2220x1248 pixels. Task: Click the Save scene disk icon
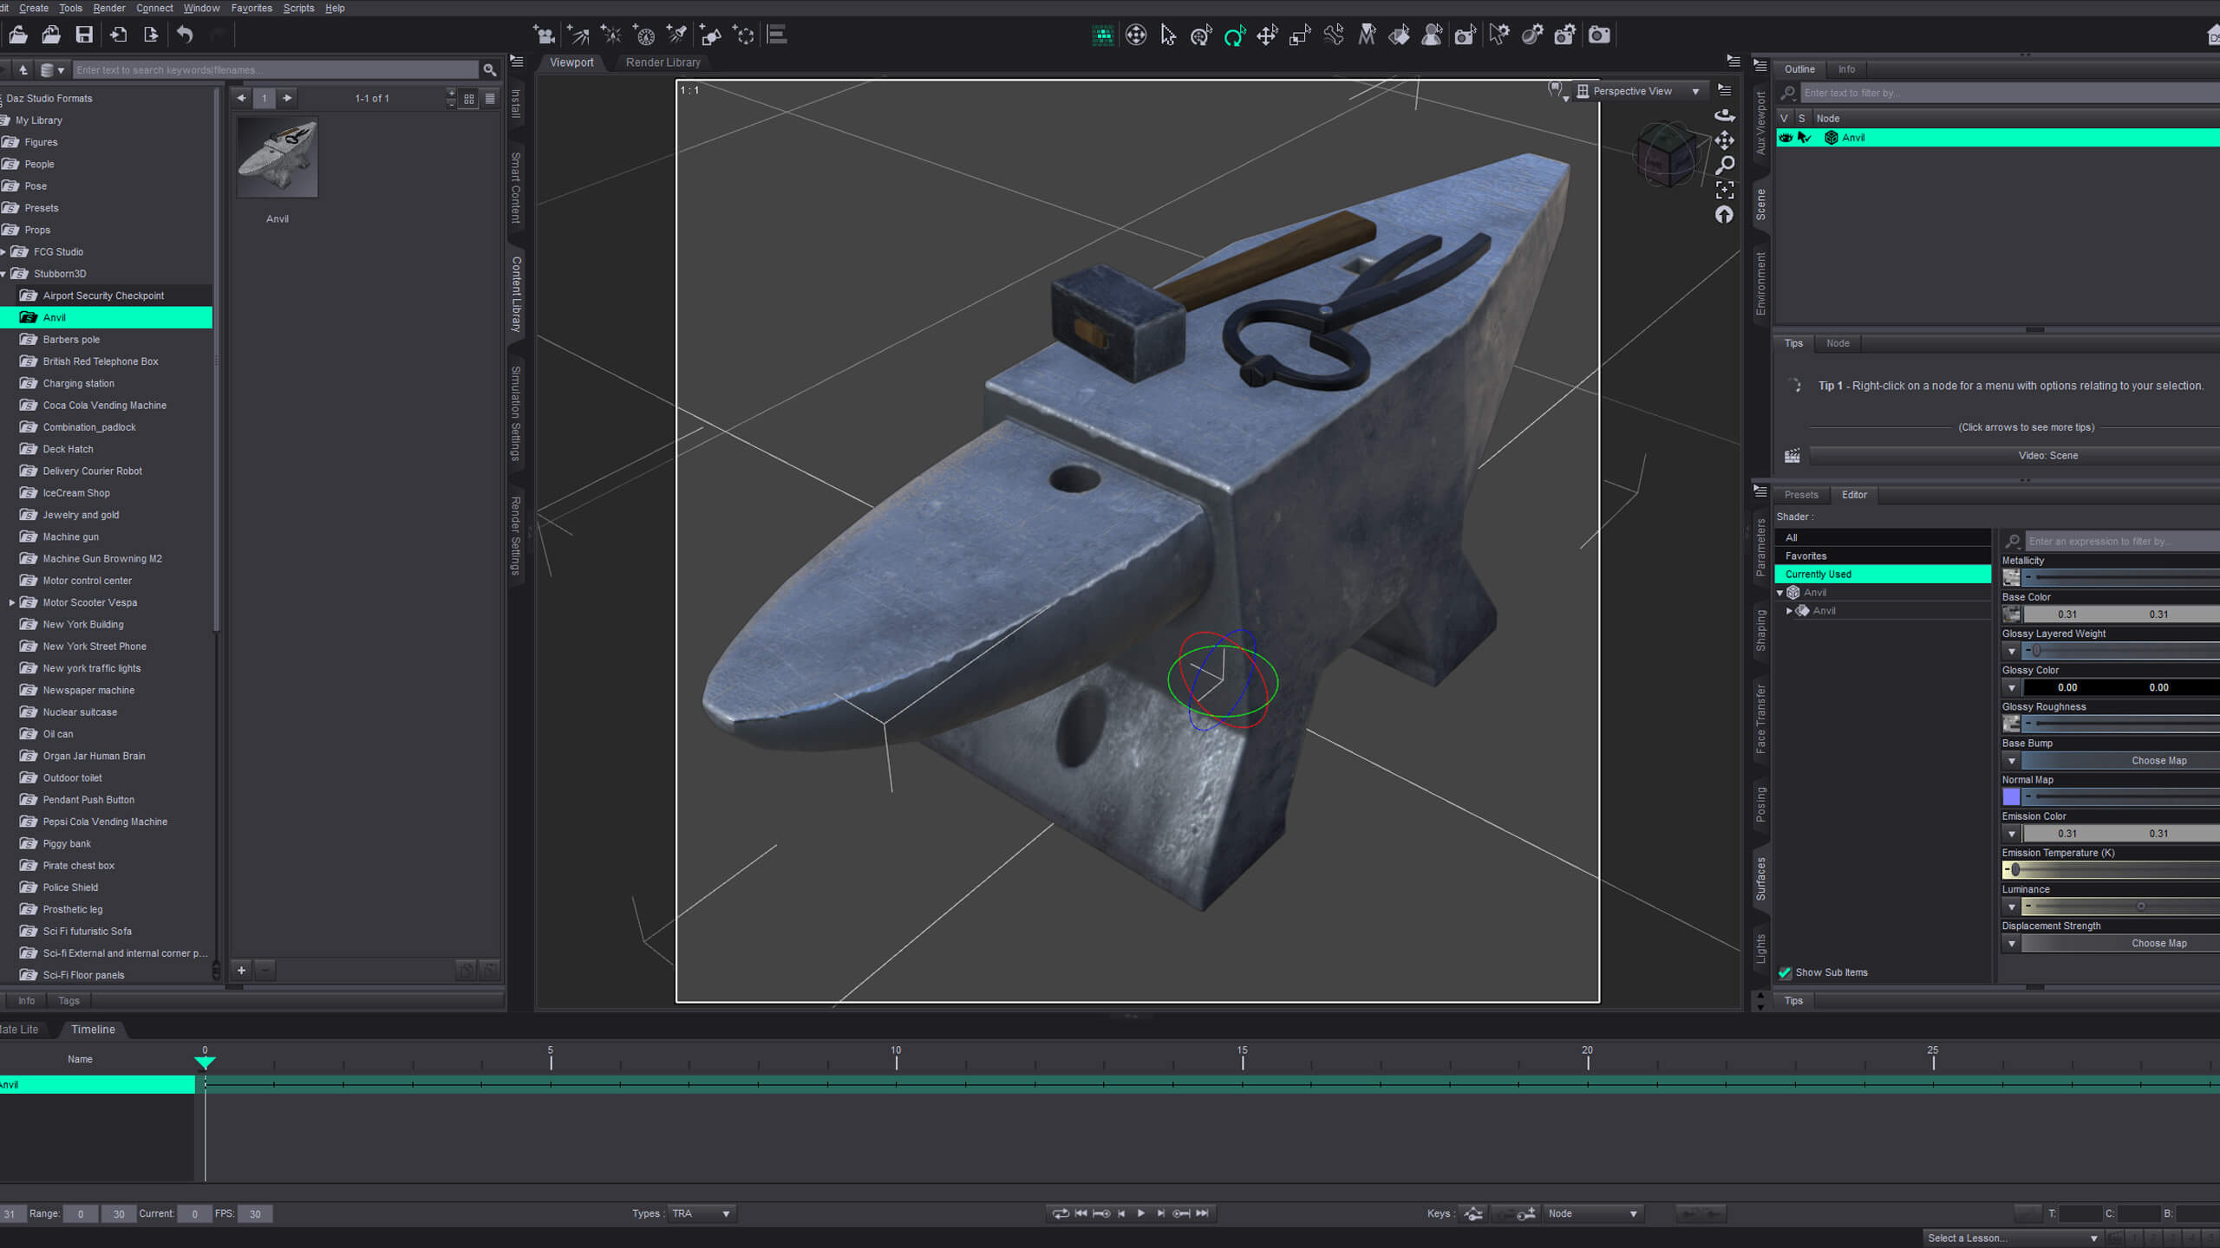tap(84, 35)
